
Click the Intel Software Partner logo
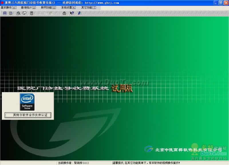click(27, 102)
